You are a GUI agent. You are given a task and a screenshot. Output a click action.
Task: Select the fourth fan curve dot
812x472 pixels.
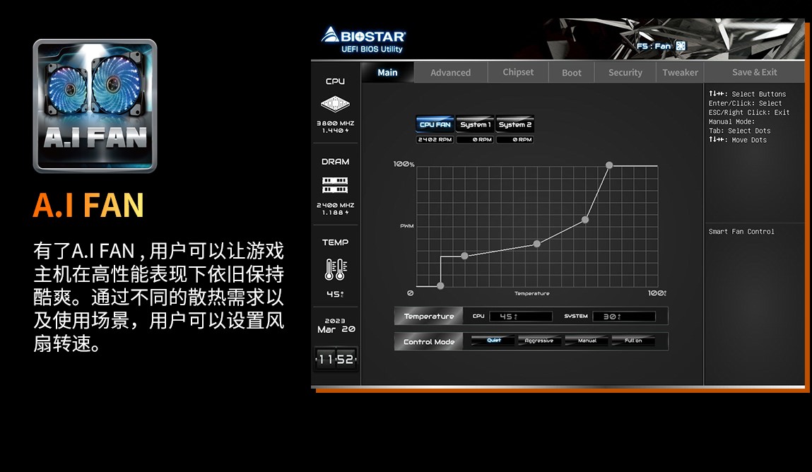(585, 220)
